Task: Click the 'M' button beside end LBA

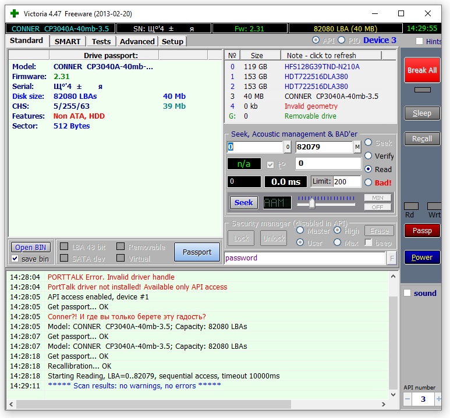Action: [357, 147]
